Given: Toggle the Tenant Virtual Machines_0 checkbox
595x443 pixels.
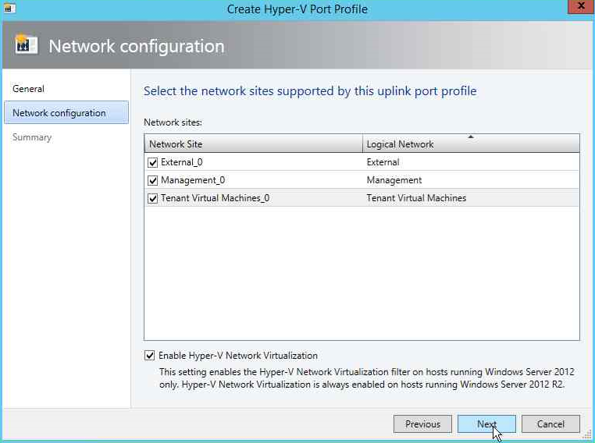Looking at the screenshot, I should (x=152, y=198).
